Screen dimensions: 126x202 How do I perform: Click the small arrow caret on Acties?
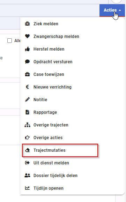[x=120, y=10]
